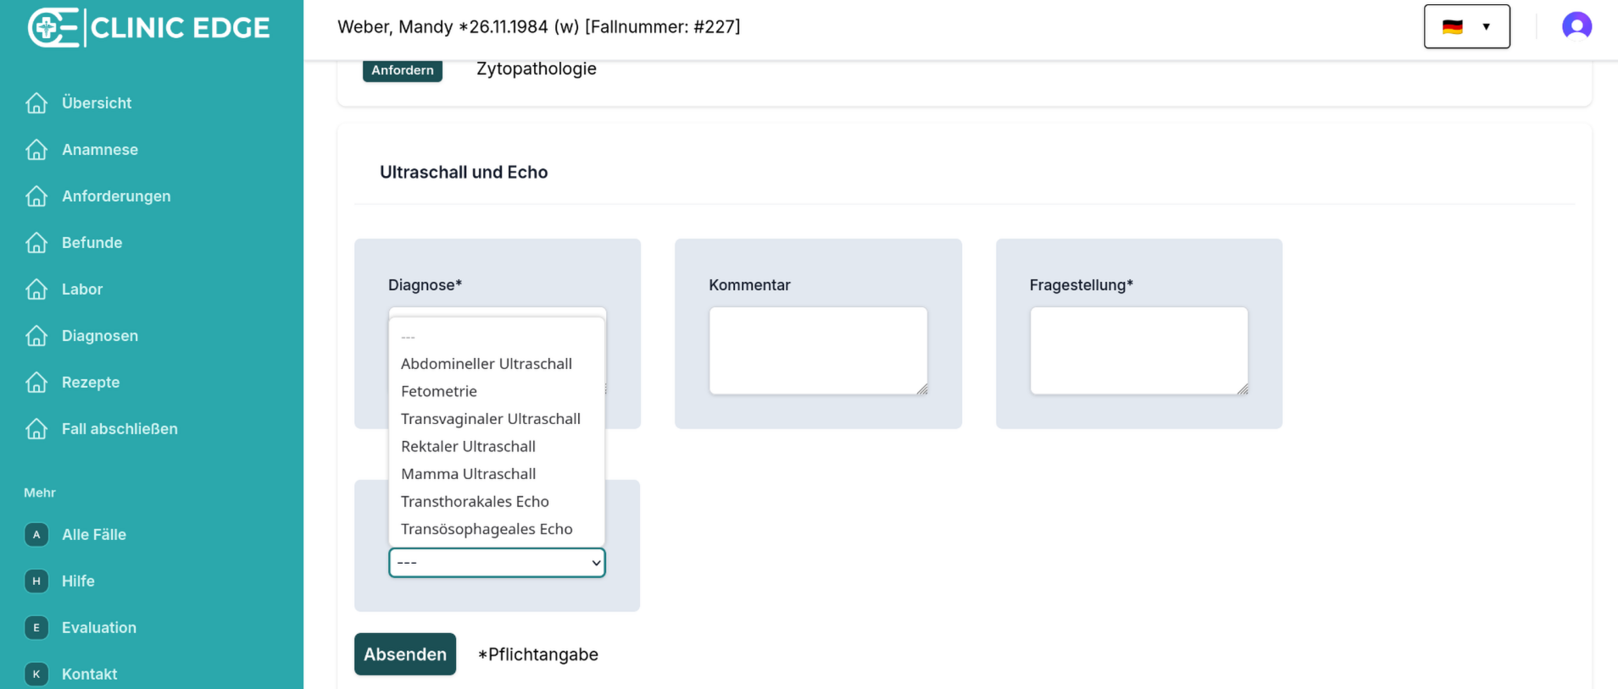Click the house icon beside Übersicht
1618x689 pixels.
coord(36,103)
